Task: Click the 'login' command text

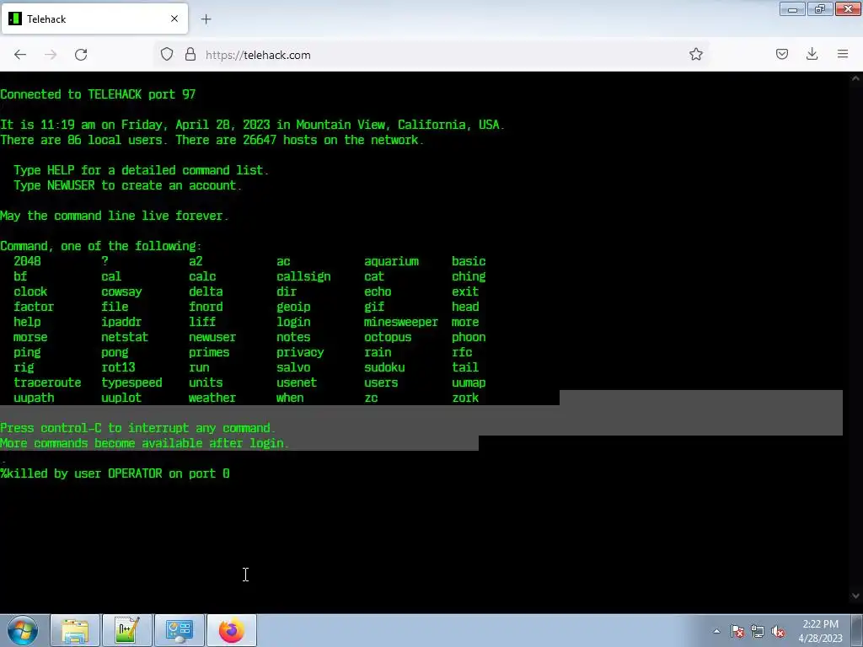Action: [x=293, y=322]
